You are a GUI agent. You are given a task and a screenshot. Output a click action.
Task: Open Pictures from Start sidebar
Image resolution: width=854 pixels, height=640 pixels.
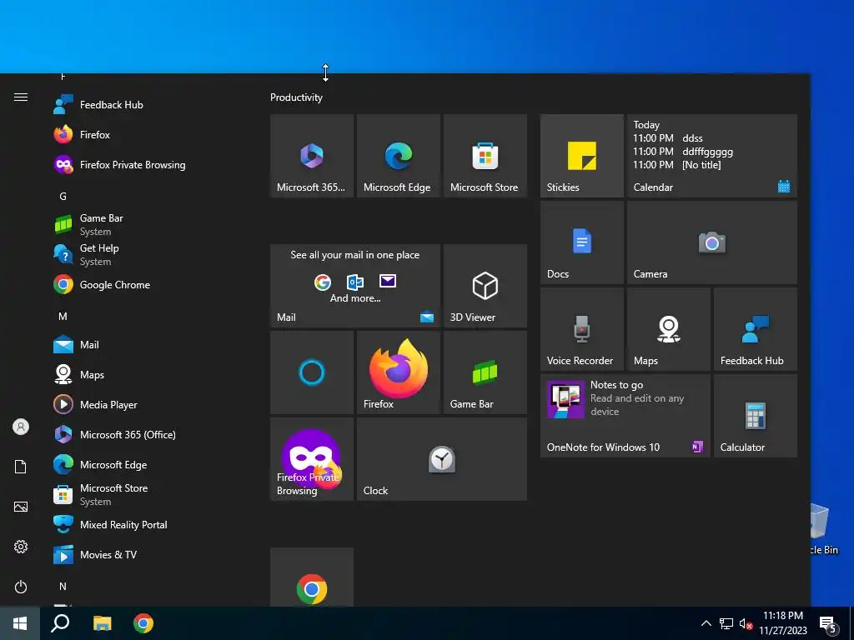click(x=21, y=507)
